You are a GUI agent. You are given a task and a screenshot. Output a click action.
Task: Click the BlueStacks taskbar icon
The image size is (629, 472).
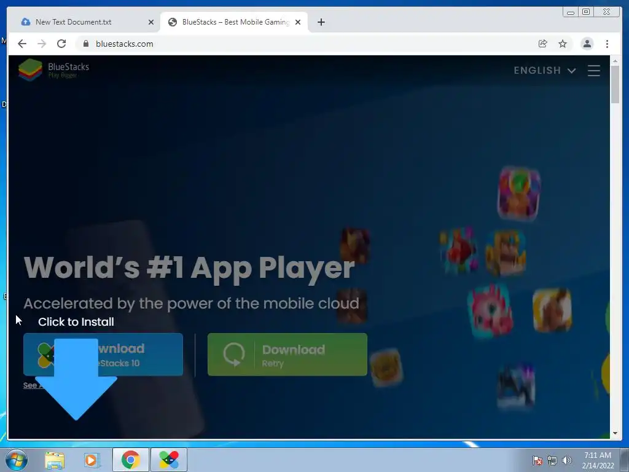[x=169, y=460]
